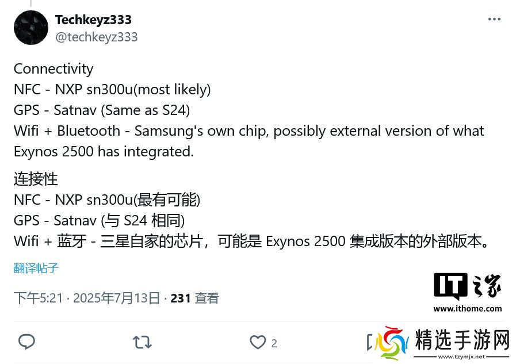Like the post with heart icon

(258, 342)
